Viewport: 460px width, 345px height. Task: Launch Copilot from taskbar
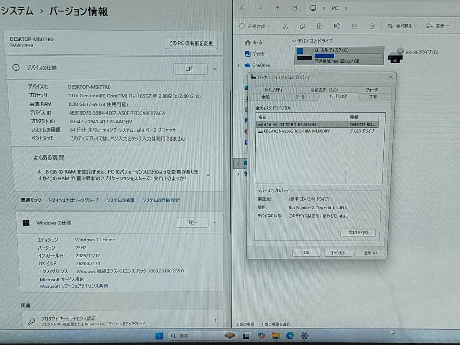261,336
